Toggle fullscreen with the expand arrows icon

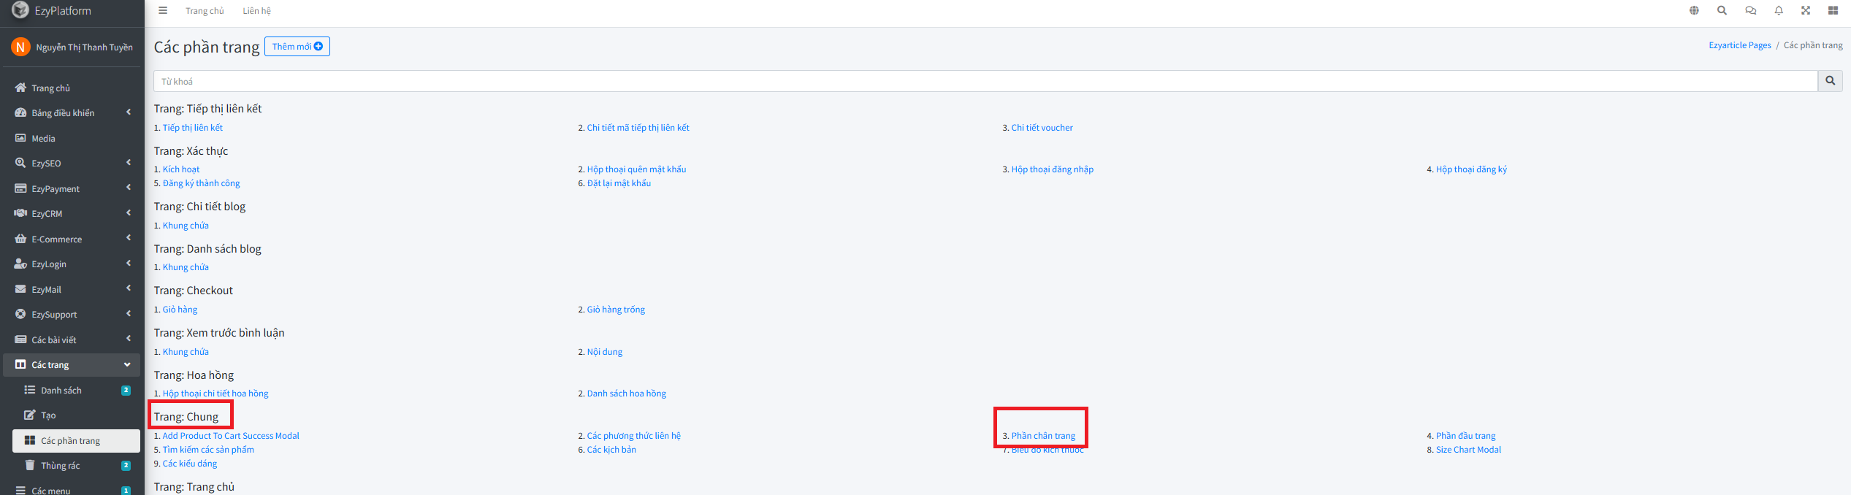coord(1806,11)
